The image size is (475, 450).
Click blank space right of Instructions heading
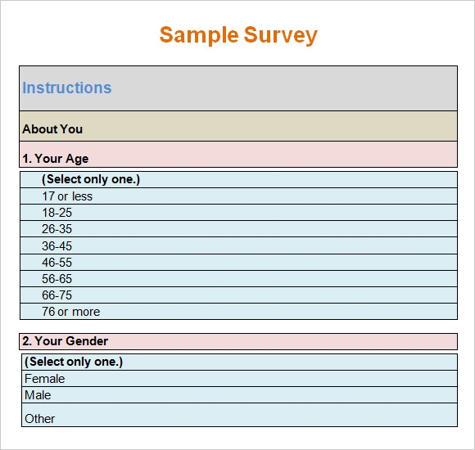[x=284, y=88]
